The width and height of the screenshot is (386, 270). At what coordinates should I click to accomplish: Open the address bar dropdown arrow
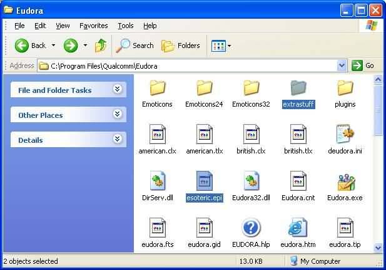342,65
